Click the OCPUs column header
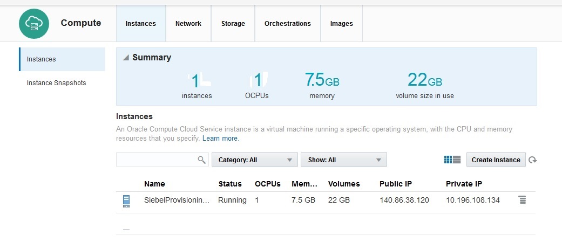The image size is (562, 249). coord(268,184)
